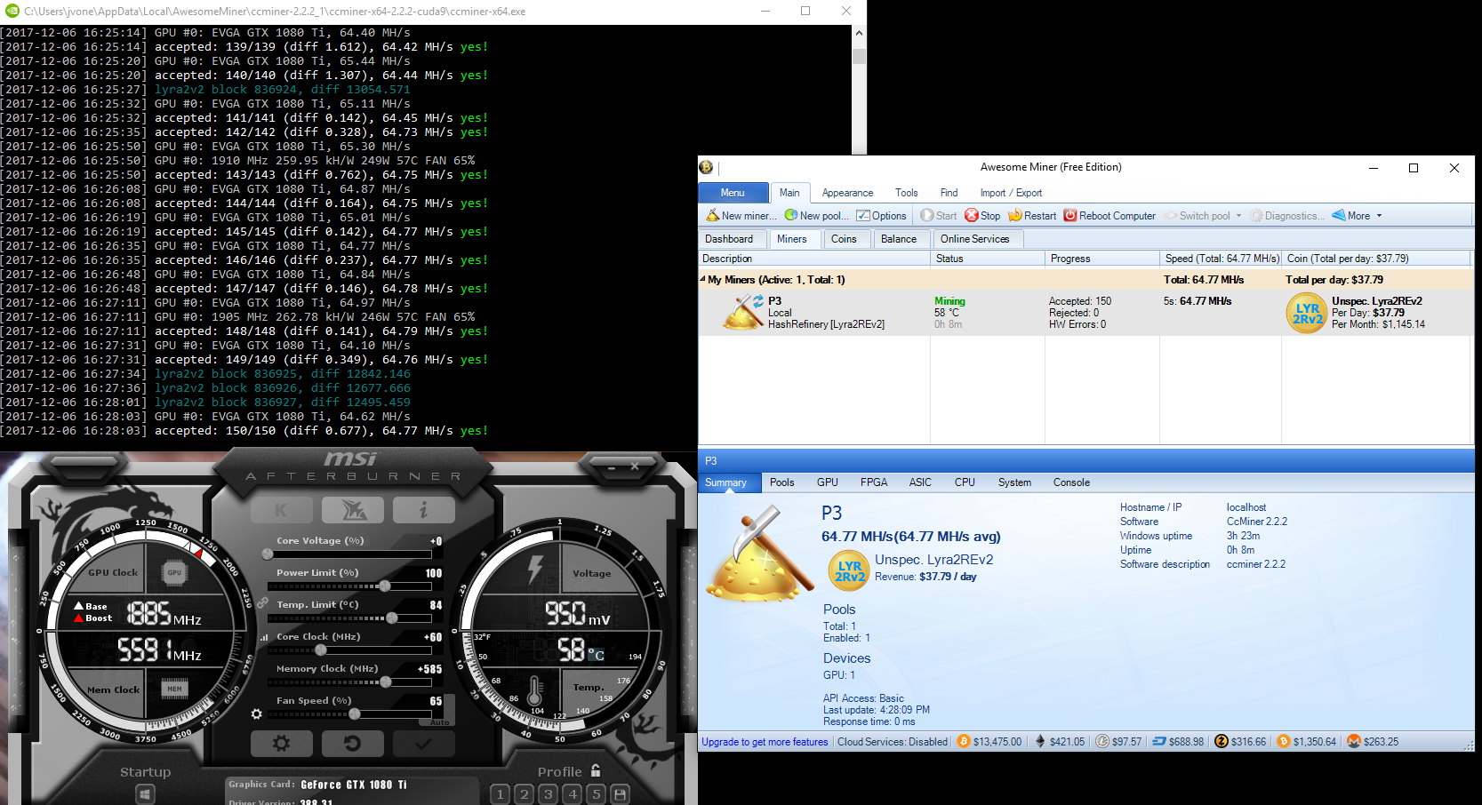Open the Find ribbon tab
This screenshot has width=1482, height=805.
949,193
